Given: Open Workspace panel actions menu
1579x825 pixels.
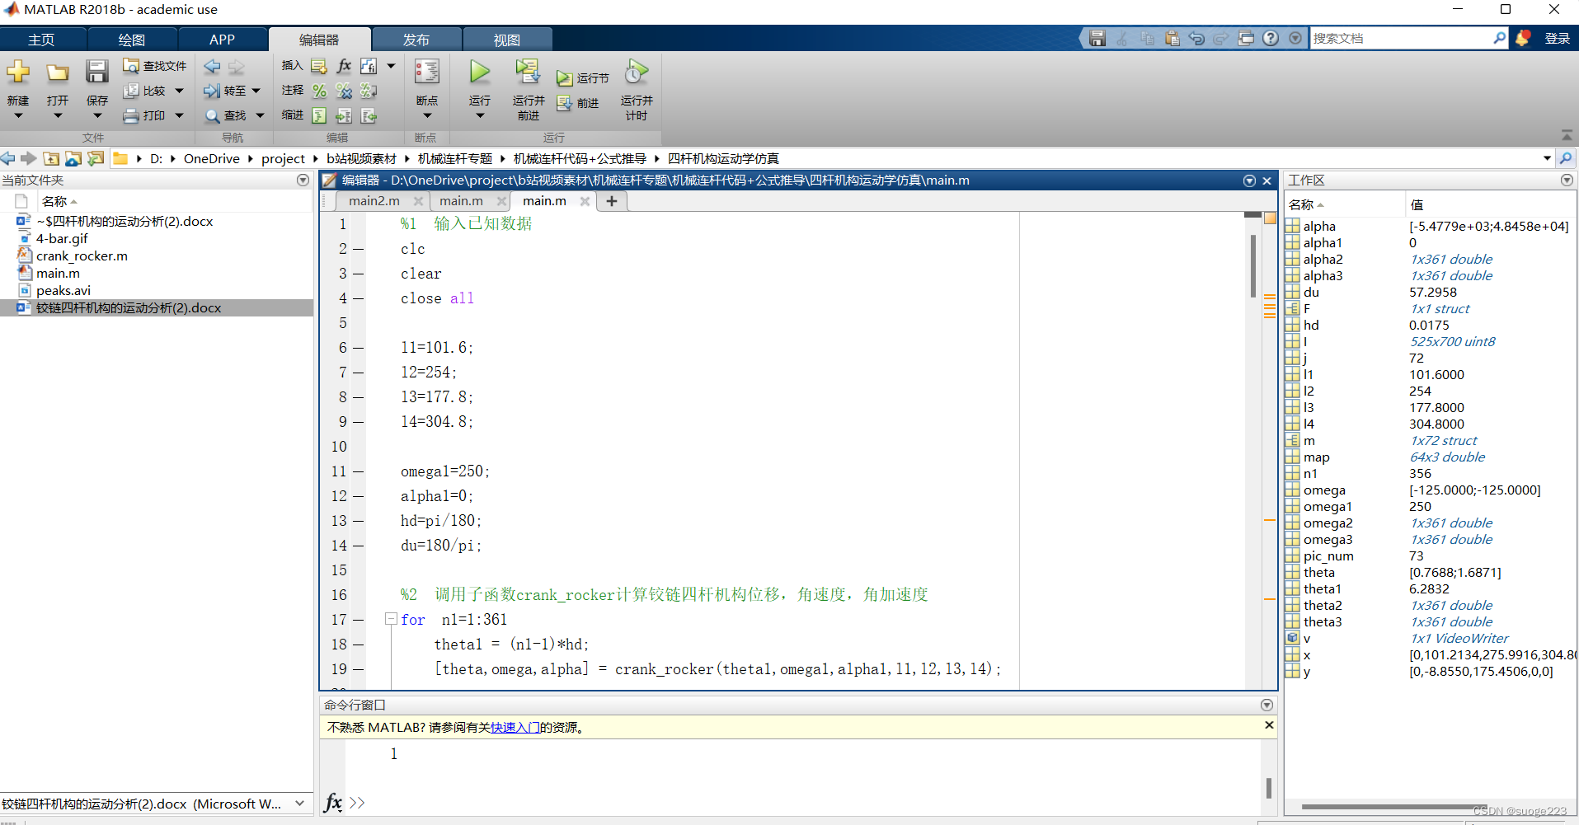Looking at the screenshot, I should click(x=1567, y=180).
